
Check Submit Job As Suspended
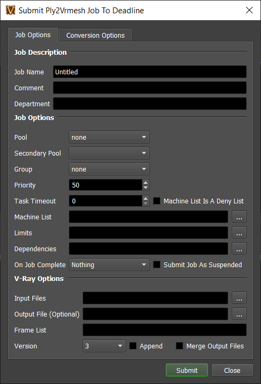157,264
